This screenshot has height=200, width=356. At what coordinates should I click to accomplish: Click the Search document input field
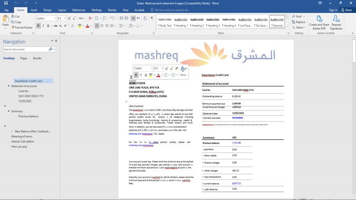25,49
